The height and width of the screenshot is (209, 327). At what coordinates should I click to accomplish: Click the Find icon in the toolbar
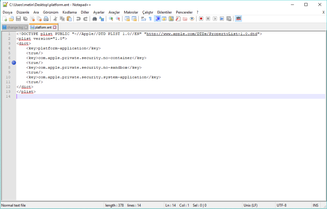(94, 19)
